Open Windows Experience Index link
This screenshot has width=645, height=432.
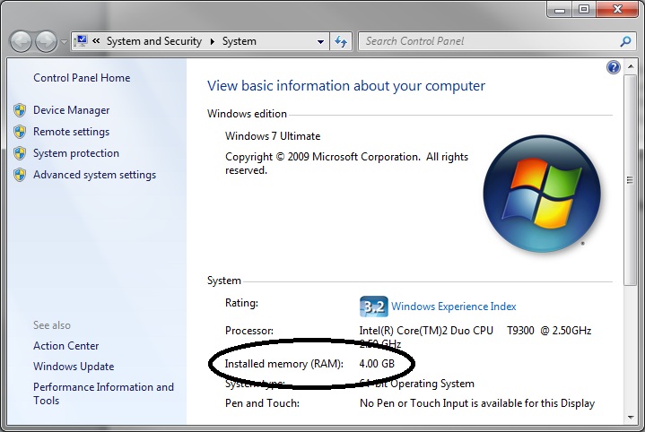(x=453, y=307)
